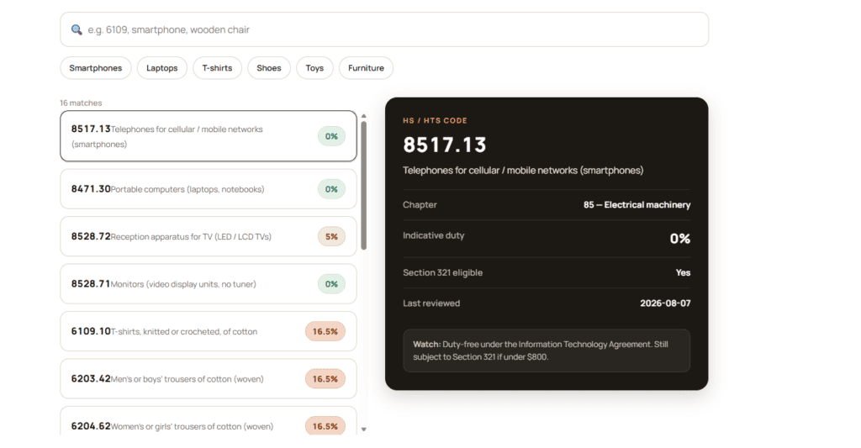Click the Watch note about Information Technology Agreement
This screenshot has height=448, width=861.
click(x=547, y=350)
